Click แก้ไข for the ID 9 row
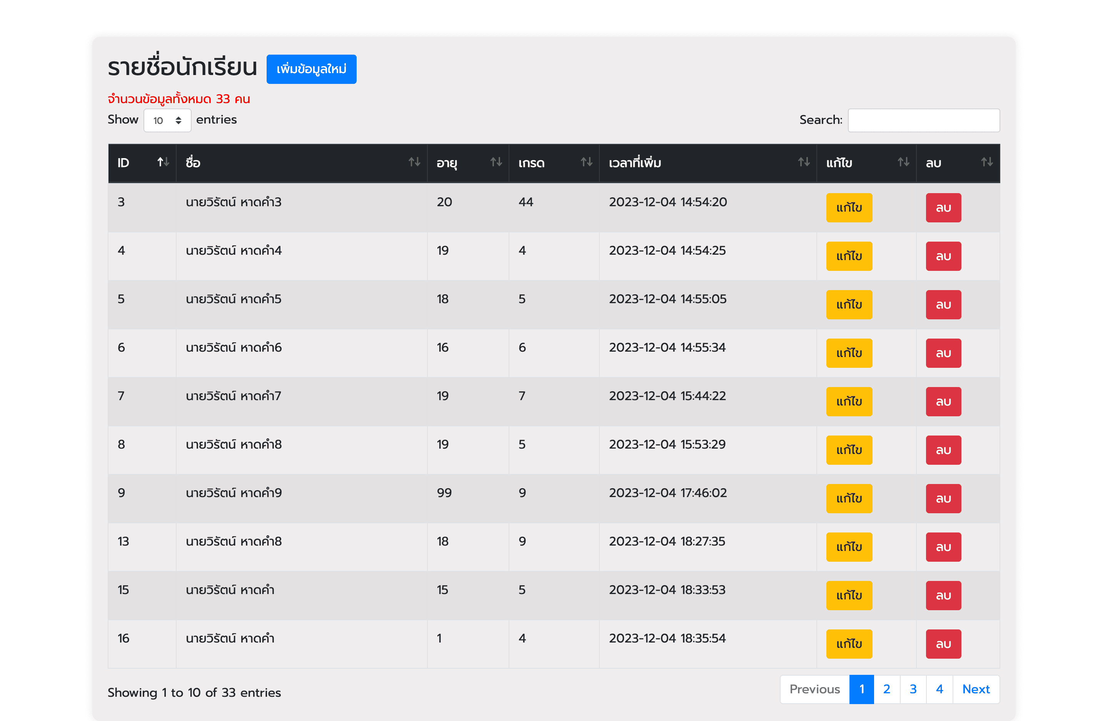Image resolution: width=1108 pixels, height=721 pixels. coord(849,499)
